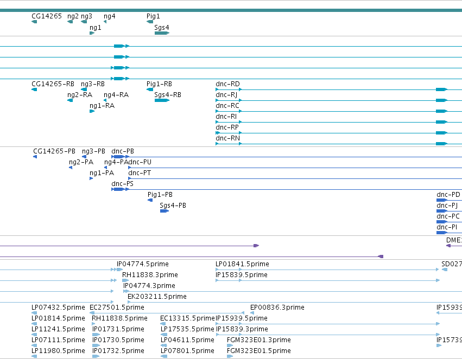Open EST LP07432.5prime label
Viewport: 462px width, 359px height.
(x=58, y=308)
